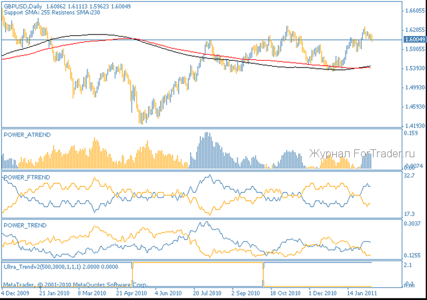Image resolution: width=427 pixels, height=300 pixels.
Task: Click the 1.66055 price axis value
Action: pyautogui.click(x=415, y=11)
